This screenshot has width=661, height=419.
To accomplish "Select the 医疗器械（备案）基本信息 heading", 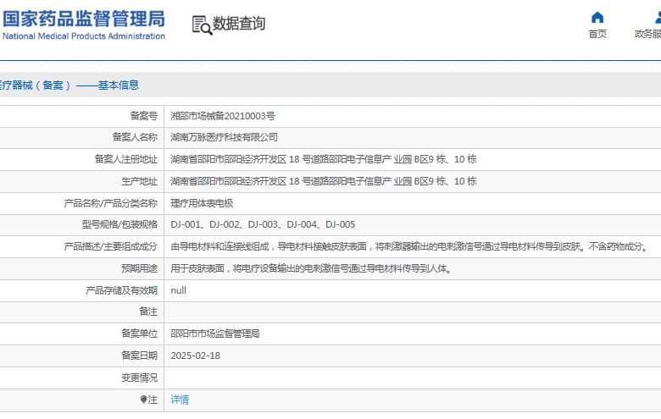I will (69, 85).
